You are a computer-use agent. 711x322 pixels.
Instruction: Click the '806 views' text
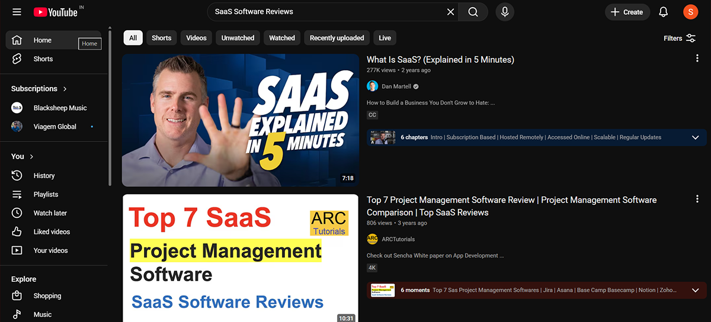379,223
